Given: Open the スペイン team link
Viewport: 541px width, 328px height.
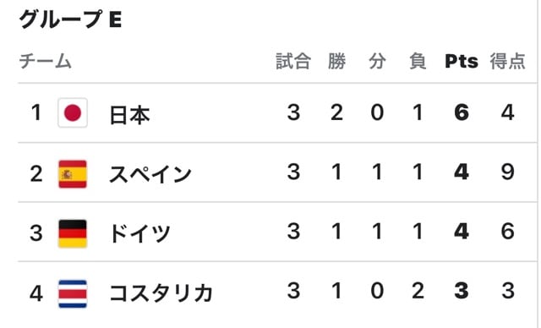Looking at the screenshot, I should [150, 174].
